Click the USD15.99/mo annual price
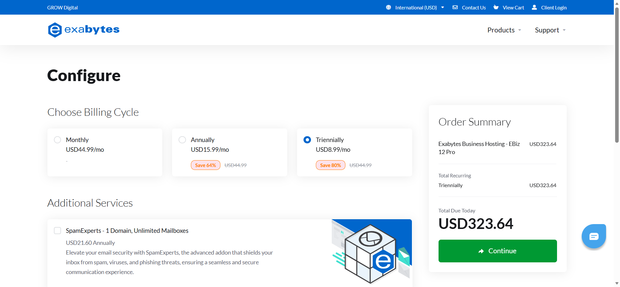The height and width of the screenshot is (287, 620). 210,149
